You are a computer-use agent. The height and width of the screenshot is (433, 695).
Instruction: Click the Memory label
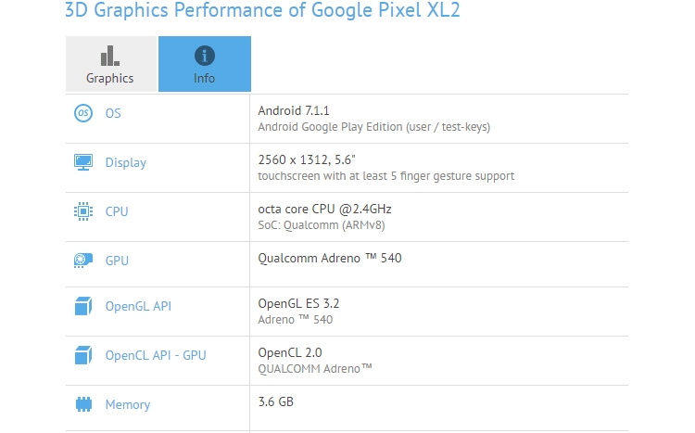pyautogui.click(x=128, y=404)
